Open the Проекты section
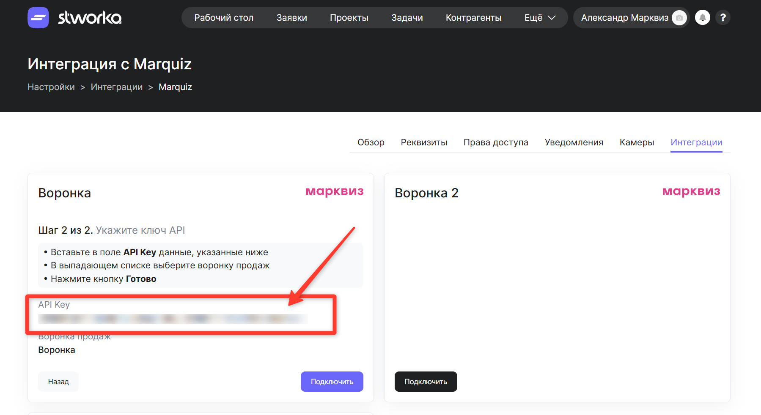 349,18
